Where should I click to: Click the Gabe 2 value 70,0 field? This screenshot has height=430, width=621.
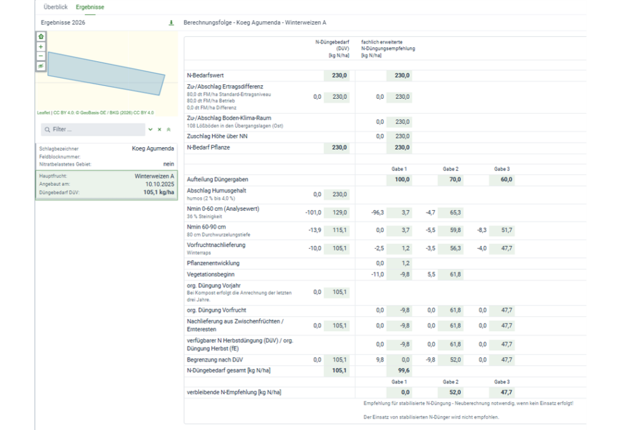click(451, 180)
